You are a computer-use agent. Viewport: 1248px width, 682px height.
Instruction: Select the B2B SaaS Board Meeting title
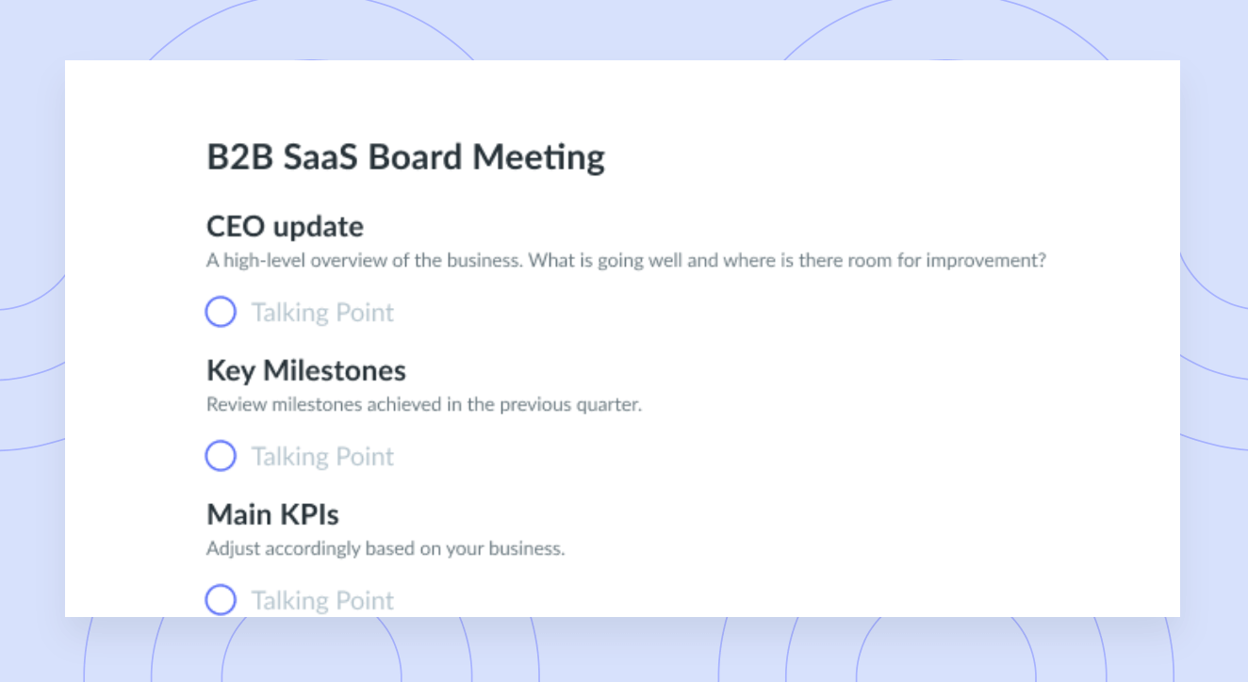click(x=405, y=157)
